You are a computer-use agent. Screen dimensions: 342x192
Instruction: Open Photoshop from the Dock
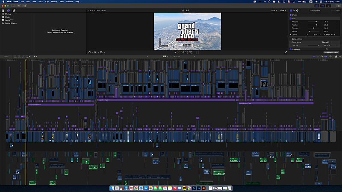[x=194, y=188]
